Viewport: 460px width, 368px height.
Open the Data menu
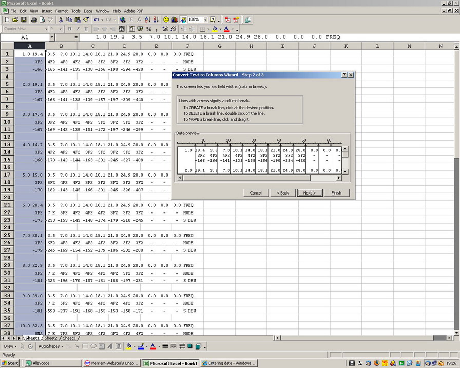[88, 11]
